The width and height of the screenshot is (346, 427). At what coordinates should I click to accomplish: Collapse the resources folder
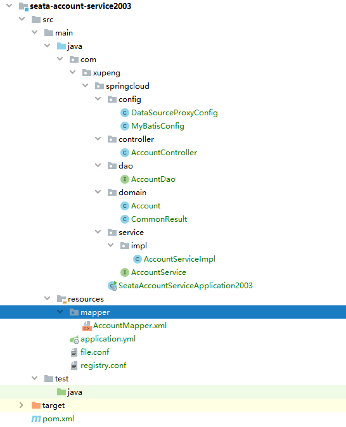pyautogui.click(x=48, y=298)
